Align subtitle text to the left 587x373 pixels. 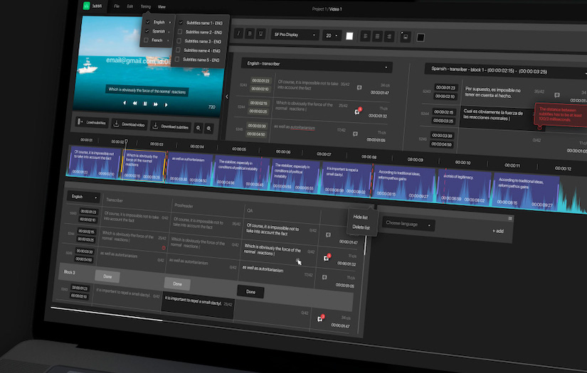366,36
